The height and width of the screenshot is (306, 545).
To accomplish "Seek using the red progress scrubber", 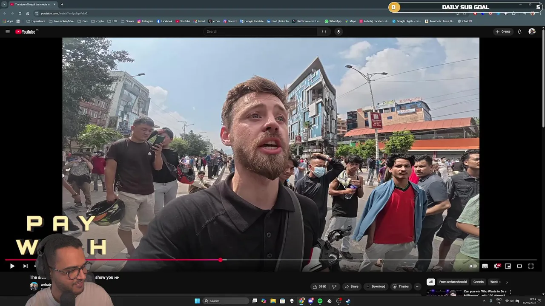I will [x=221, y=260].
